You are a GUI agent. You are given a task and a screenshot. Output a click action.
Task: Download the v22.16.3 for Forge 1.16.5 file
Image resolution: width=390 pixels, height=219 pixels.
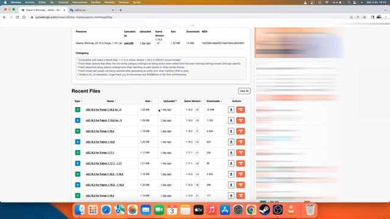click(x=231, y=174)
